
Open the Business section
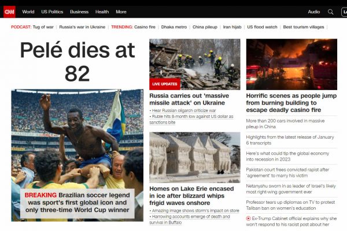click(79, 12)
